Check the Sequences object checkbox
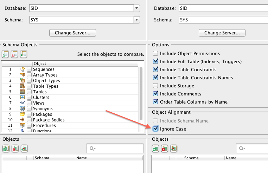Screen dimensions: 268x173 tap(29, 69)
